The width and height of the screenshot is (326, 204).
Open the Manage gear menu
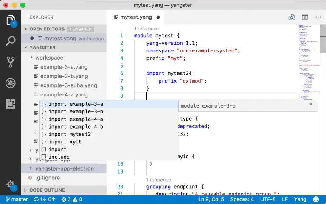click(10, 185)
